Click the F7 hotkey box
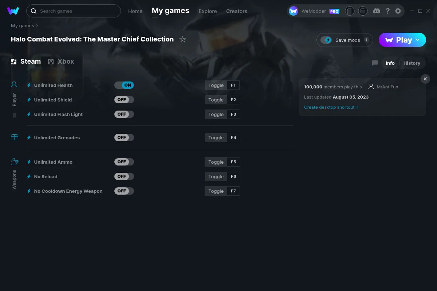This screenshot has width=437, height=291. [x=233, y=191]
